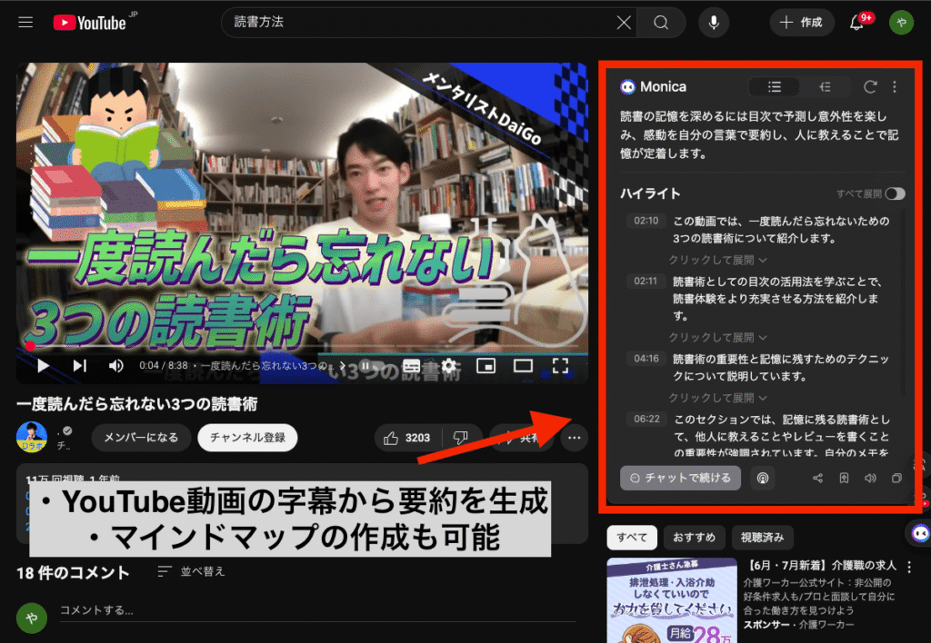Screen dimensions: 931x643
Task: Enter fullscreen in the video player
Action: [560, 365]
